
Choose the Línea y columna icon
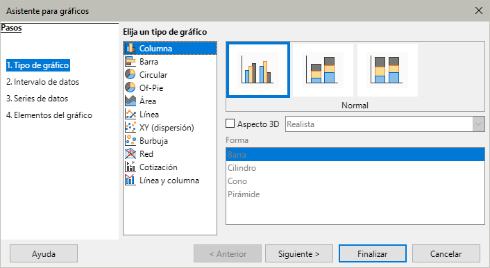[130, 180]
